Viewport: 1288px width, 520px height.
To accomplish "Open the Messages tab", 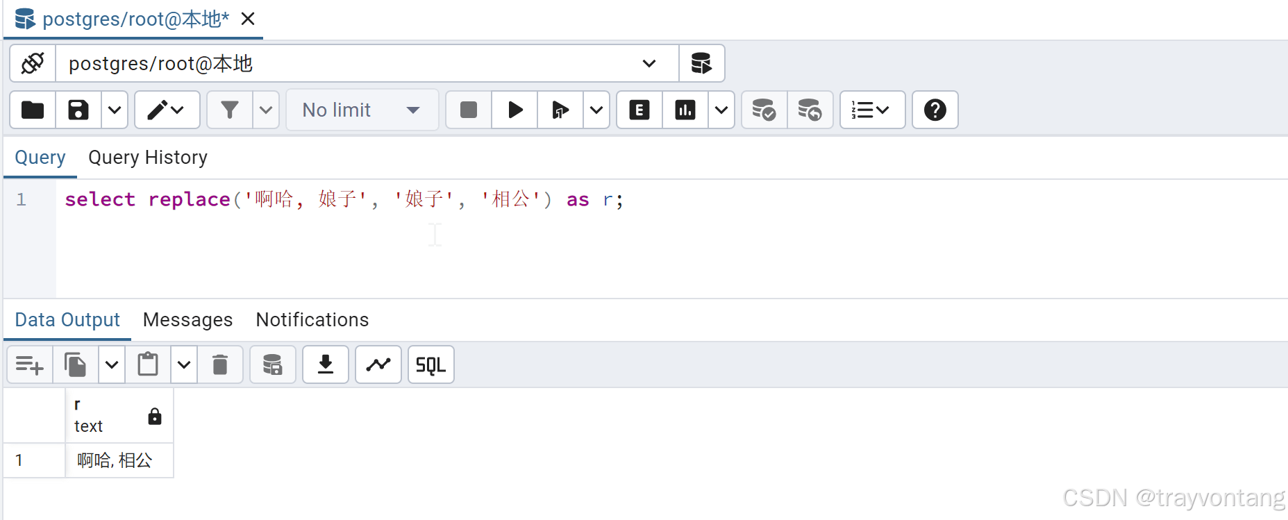I will click(187, 320).
